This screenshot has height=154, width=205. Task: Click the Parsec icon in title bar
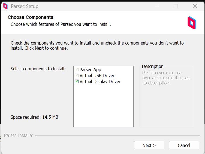click(5, 6)
